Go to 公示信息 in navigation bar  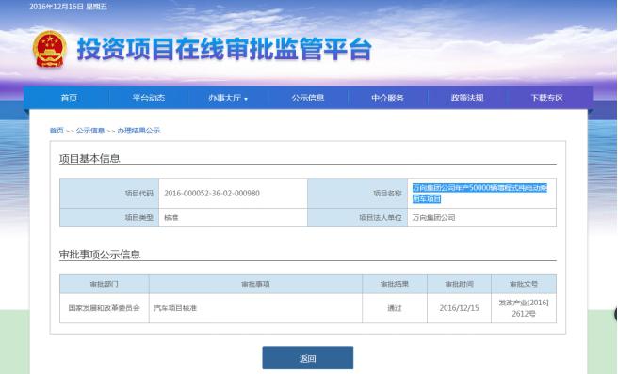[308, 98]
